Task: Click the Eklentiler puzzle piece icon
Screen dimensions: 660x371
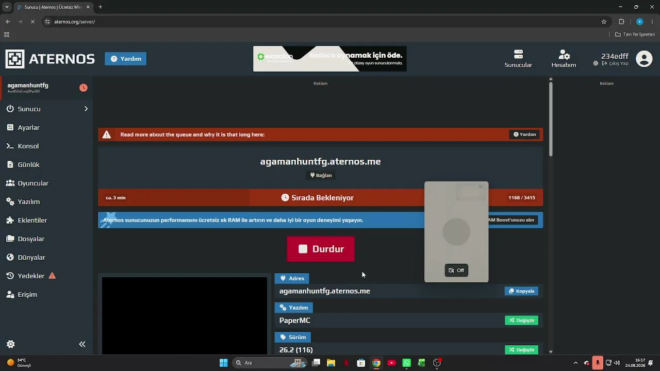Action: tap(10, 220)
